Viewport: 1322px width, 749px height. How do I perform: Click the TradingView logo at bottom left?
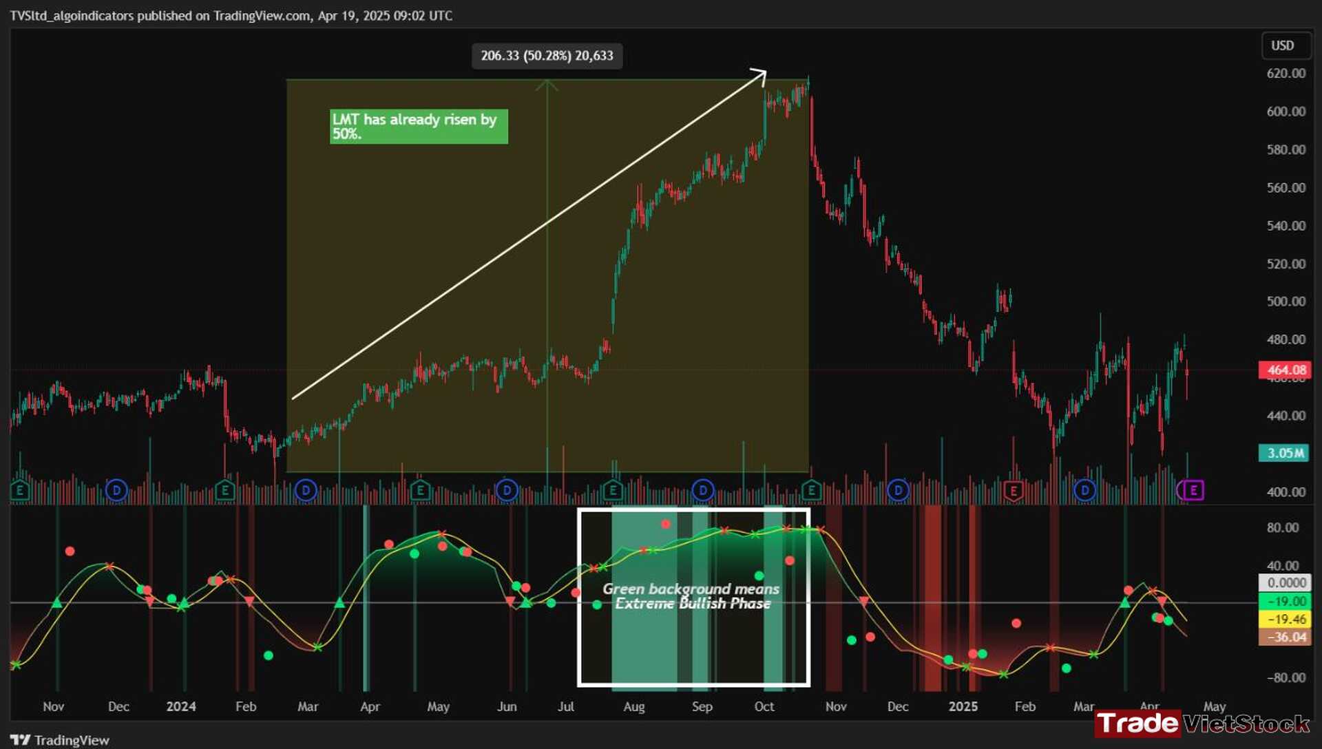click(60, 740)
